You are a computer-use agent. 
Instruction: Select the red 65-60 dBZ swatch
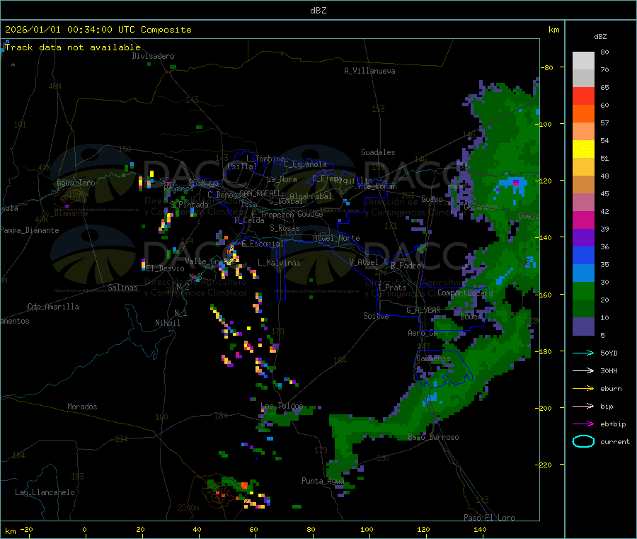583,96
